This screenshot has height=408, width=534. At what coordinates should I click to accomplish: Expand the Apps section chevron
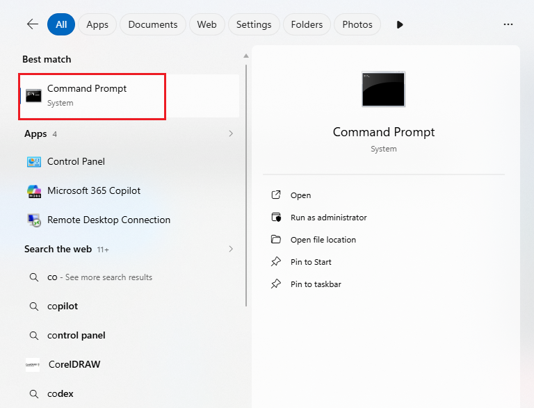click(231, 133)
